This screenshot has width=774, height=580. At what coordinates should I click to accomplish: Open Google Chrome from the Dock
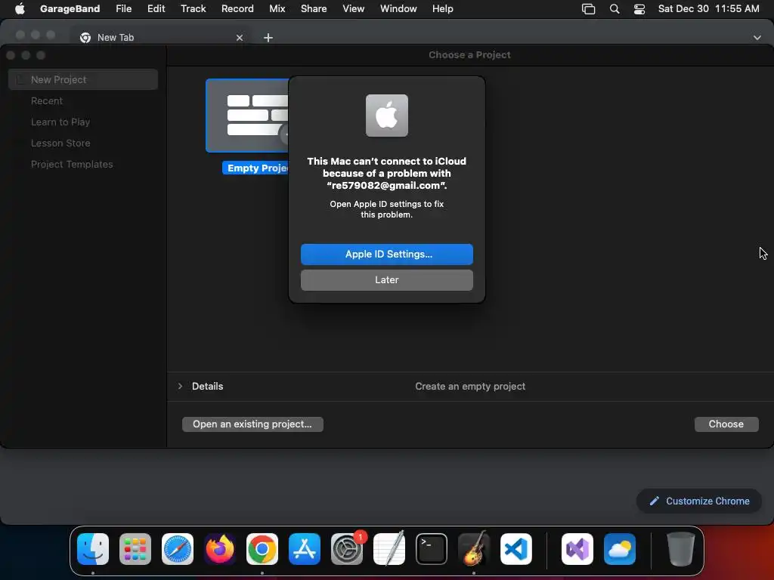(262, 549)
